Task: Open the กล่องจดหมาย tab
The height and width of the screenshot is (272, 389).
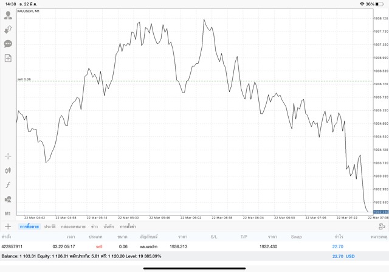Action: pos(73,226)
